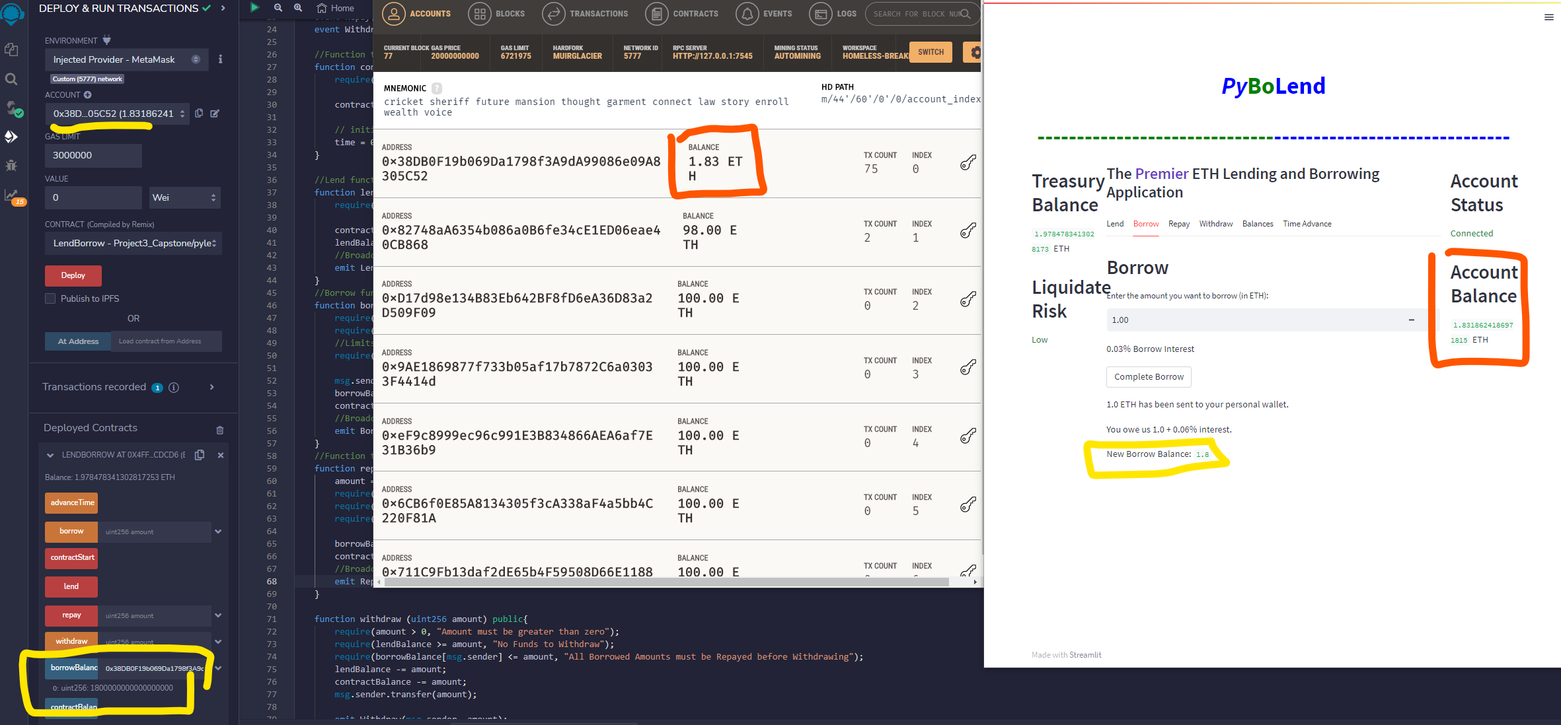Delete all deployed contracts trash icon
Screen dimensions: 1561x725
[x=220, y=430]
